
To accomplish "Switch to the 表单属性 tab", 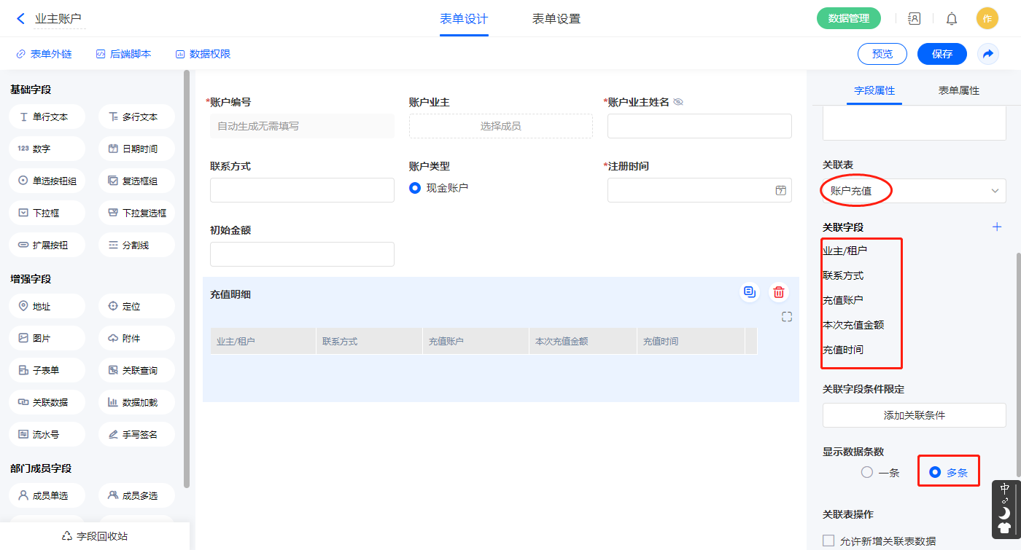I will click(958, 91).
